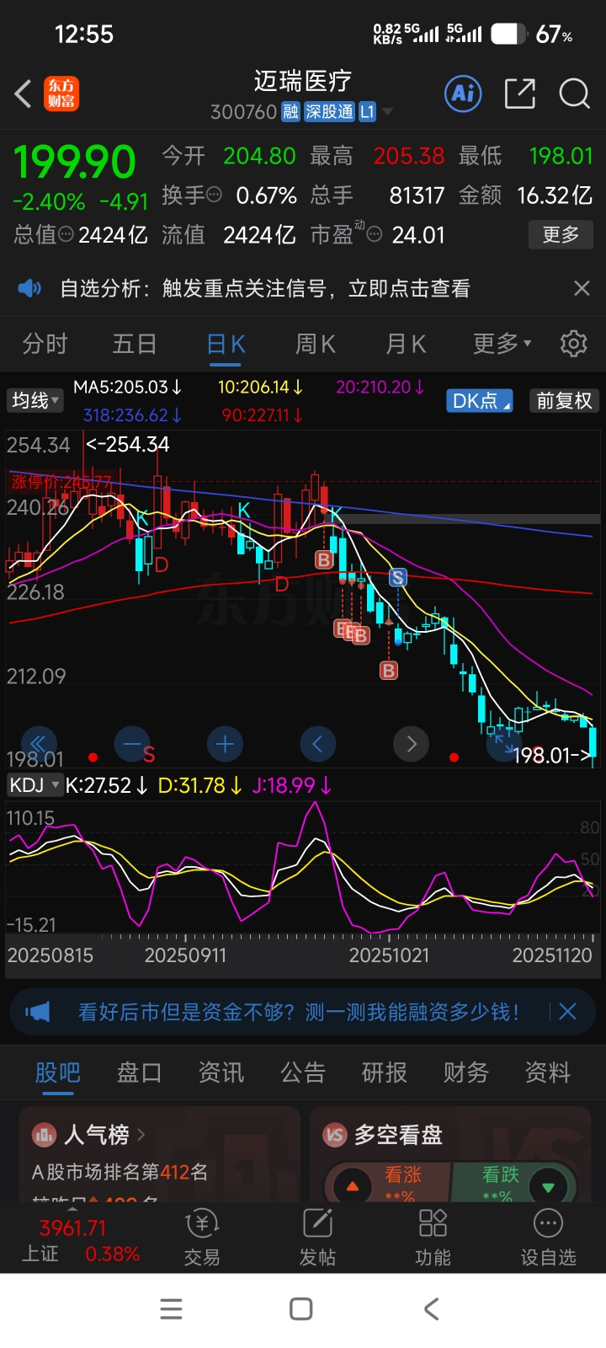Image resolution: width=606 pixels, height=1348 pixels.
Task: Open the 财务 tab
Action: (466, 1073)
